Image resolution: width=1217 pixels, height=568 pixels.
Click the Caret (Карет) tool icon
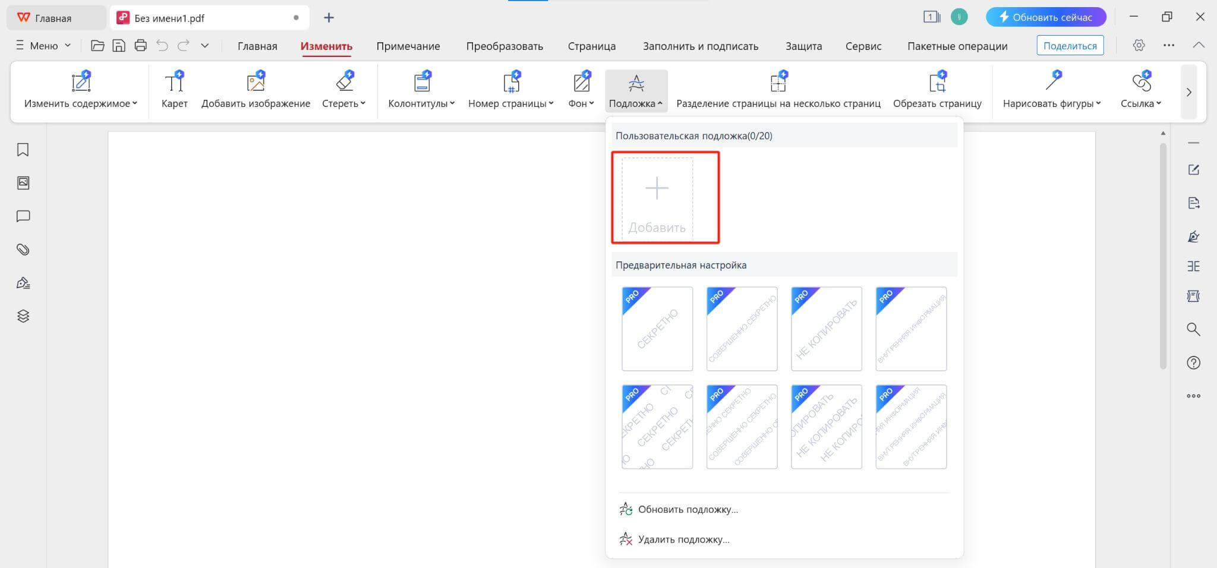click(x=174, y=83)
